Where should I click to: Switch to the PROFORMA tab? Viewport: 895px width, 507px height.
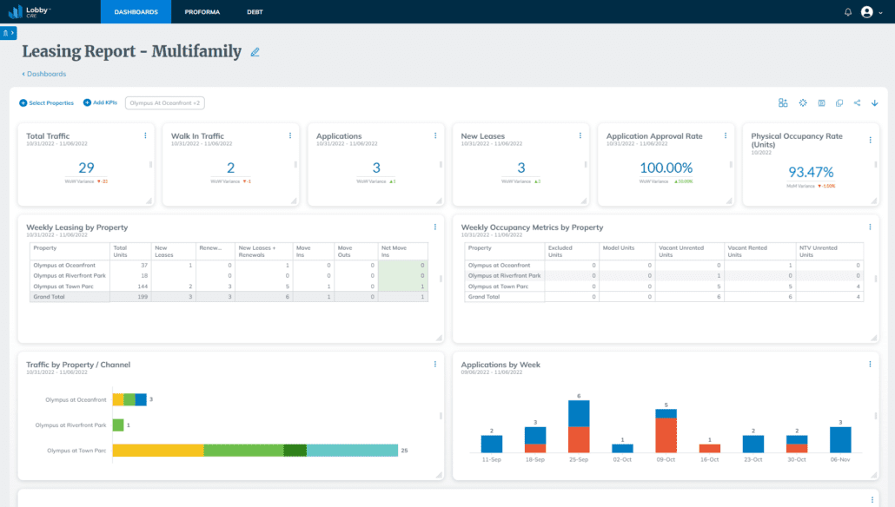coord(202,12)
